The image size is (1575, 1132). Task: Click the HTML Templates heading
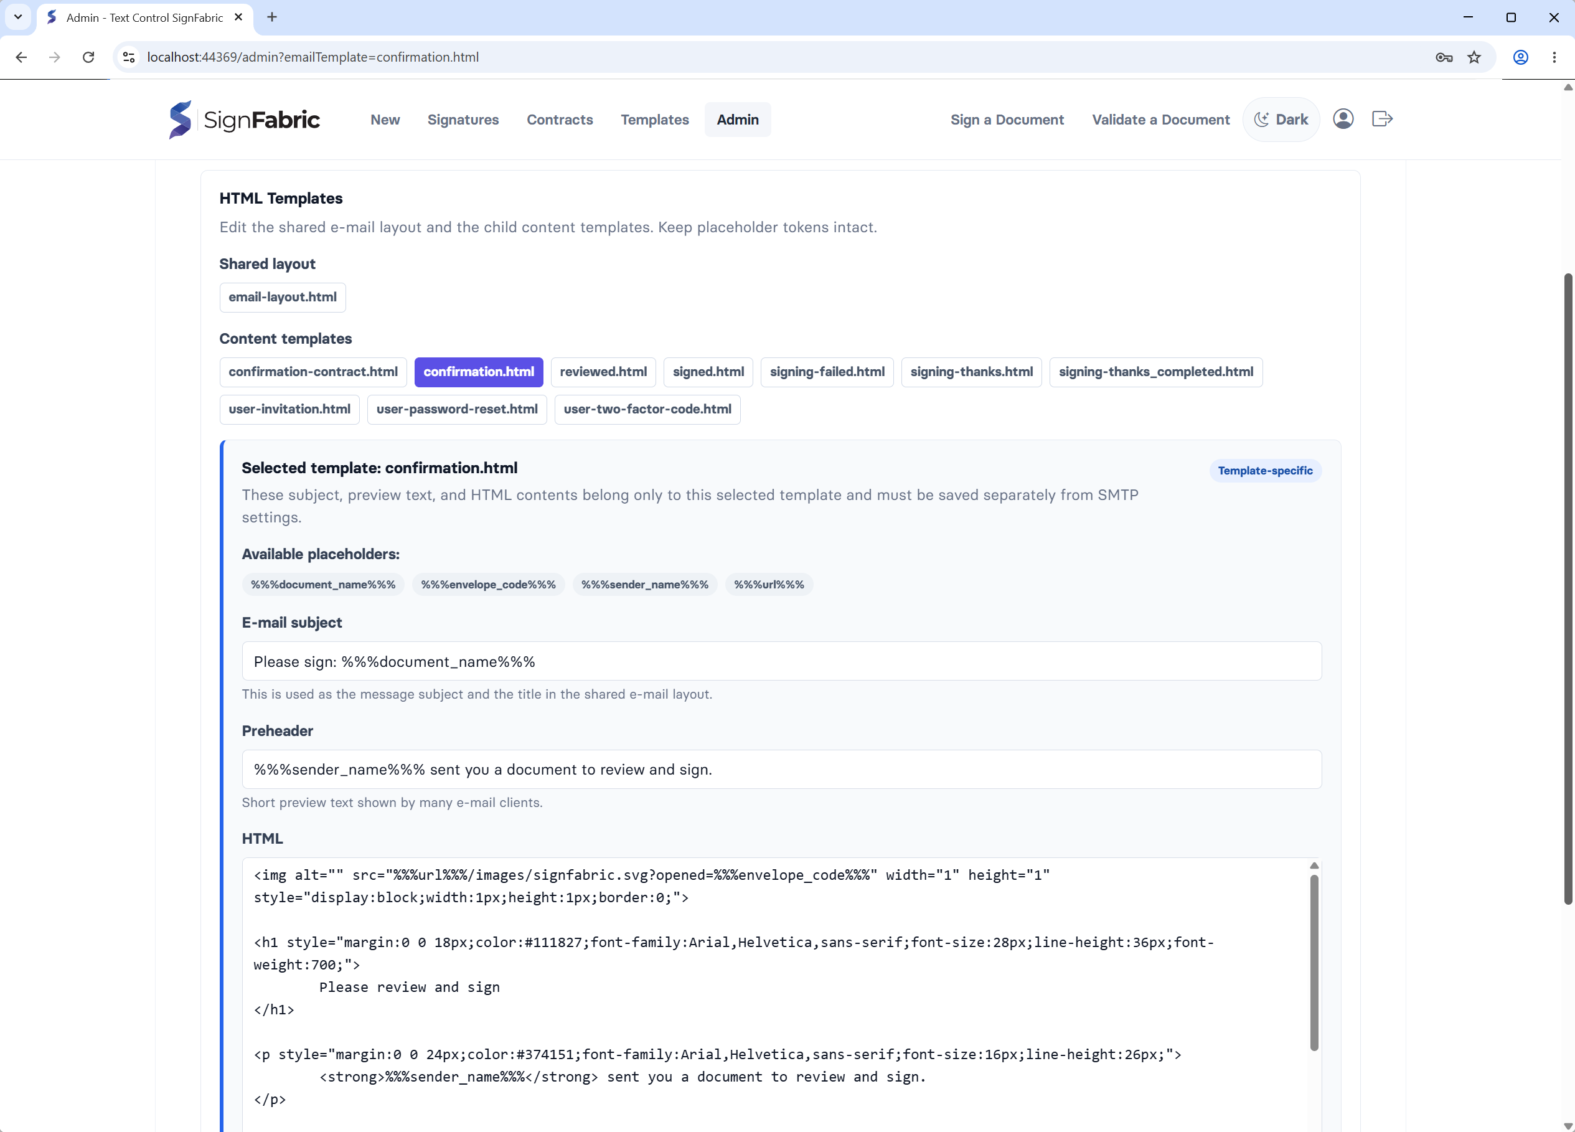click(x=281, y=199)
